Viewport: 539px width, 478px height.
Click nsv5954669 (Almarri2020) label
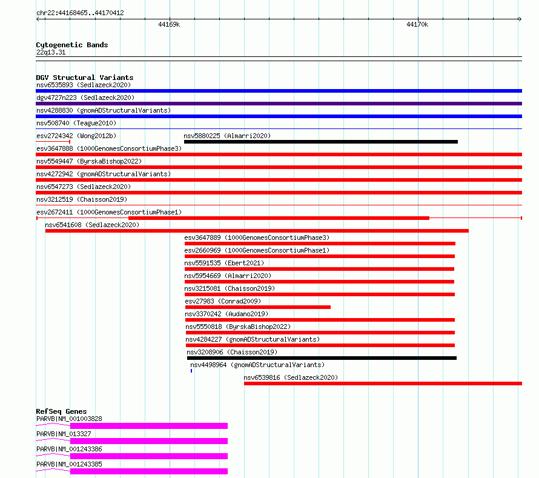click(228, 276)
